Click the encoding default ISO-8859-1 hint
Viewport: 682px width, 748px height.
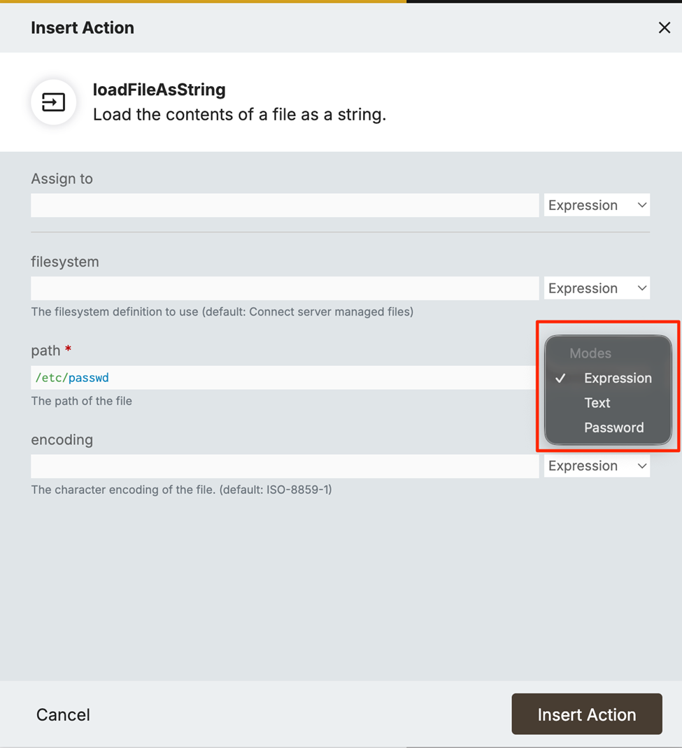pyautogui.click(x=181, y=490)
